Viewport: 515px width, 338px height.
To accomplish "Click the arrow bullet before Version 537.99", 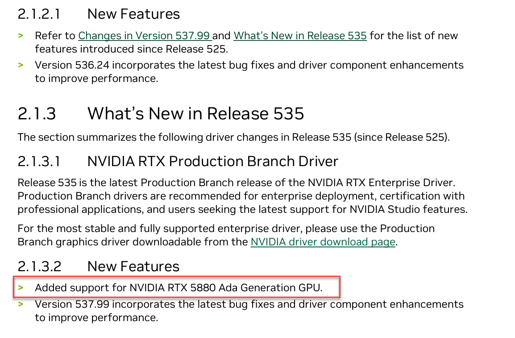I will [x=21, y=304].
